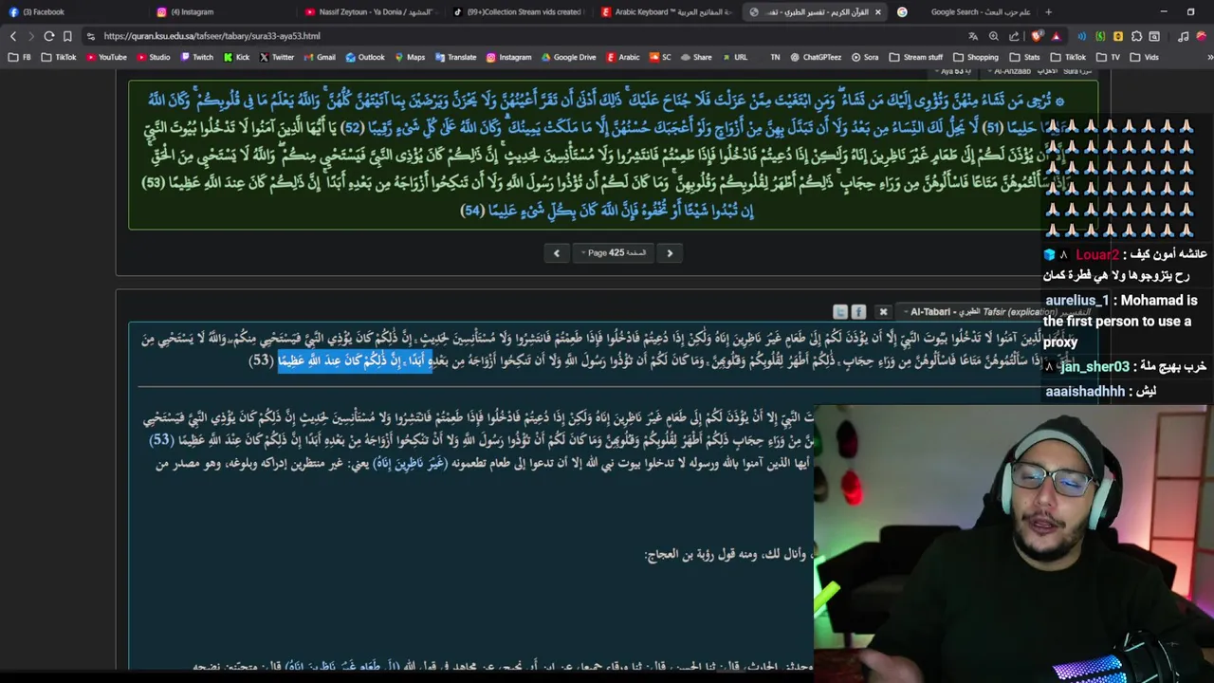Viewport: 1214px width, 683px height.
Task: Close the active Quran tafsir tab
Action: coord(877,12)
